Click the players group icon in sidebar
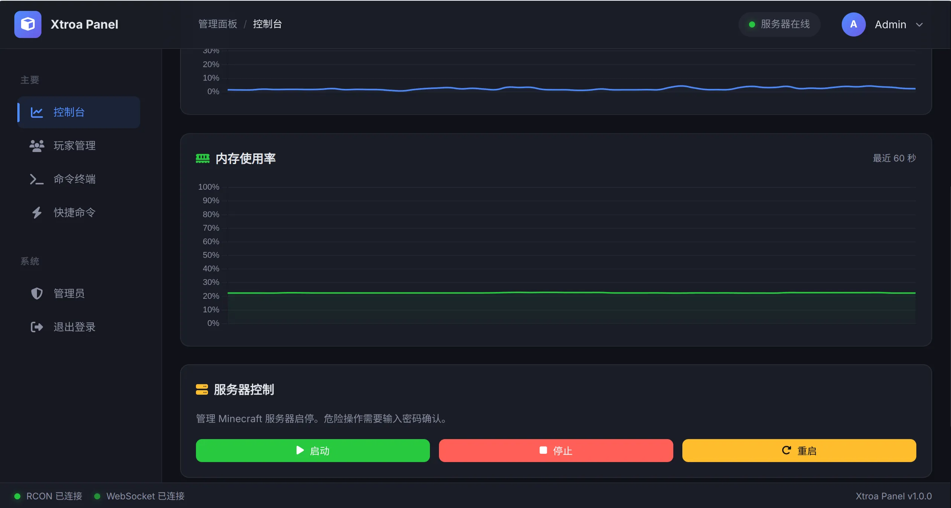The height and width of the screenshot is (508, 951). click(37, 146)
